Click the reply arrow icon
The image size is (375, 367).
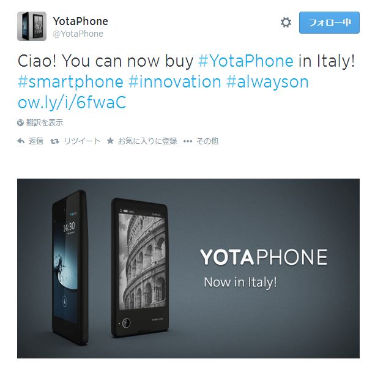[x=21, y=141]
